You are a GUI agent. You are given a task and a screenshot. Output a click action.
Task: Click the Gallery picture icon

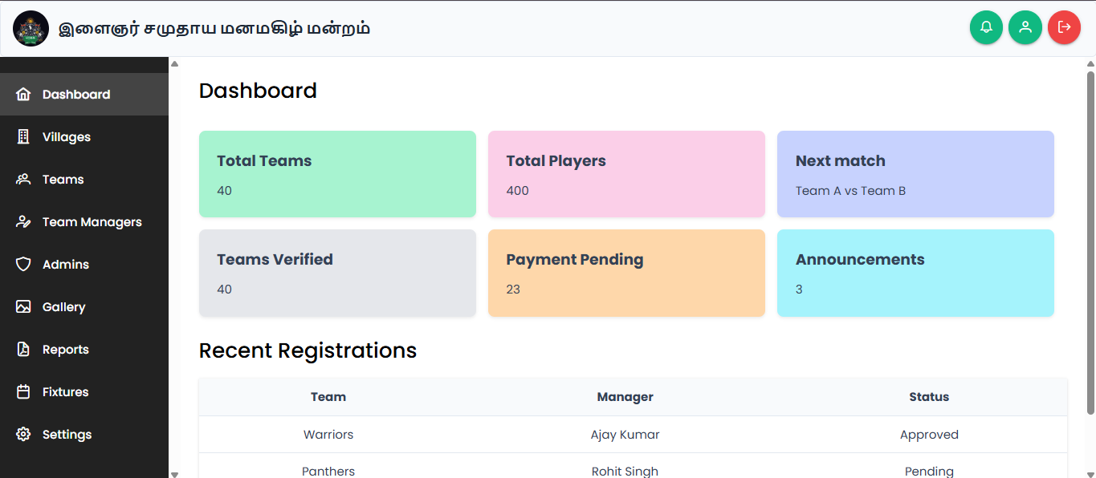click(23, 307)
